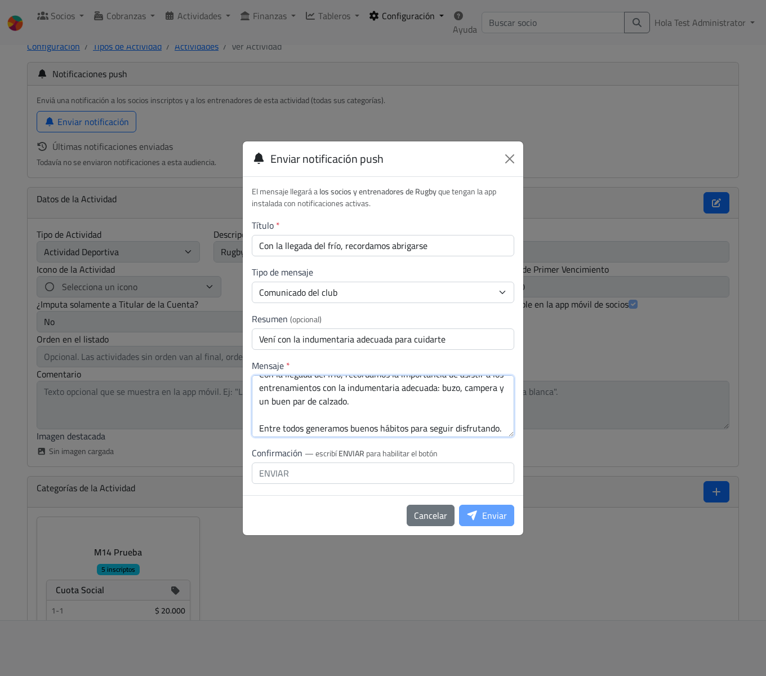Viewport: 766px width, 676px height.
Task: Open the Tipo de Actividad dropdown
Action: 118,252
